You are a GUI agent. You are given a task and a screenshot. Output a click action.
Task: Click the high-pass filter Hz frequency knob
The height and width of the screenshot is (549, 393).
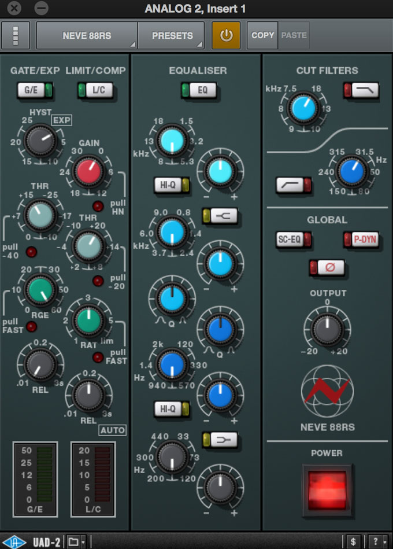352,172
